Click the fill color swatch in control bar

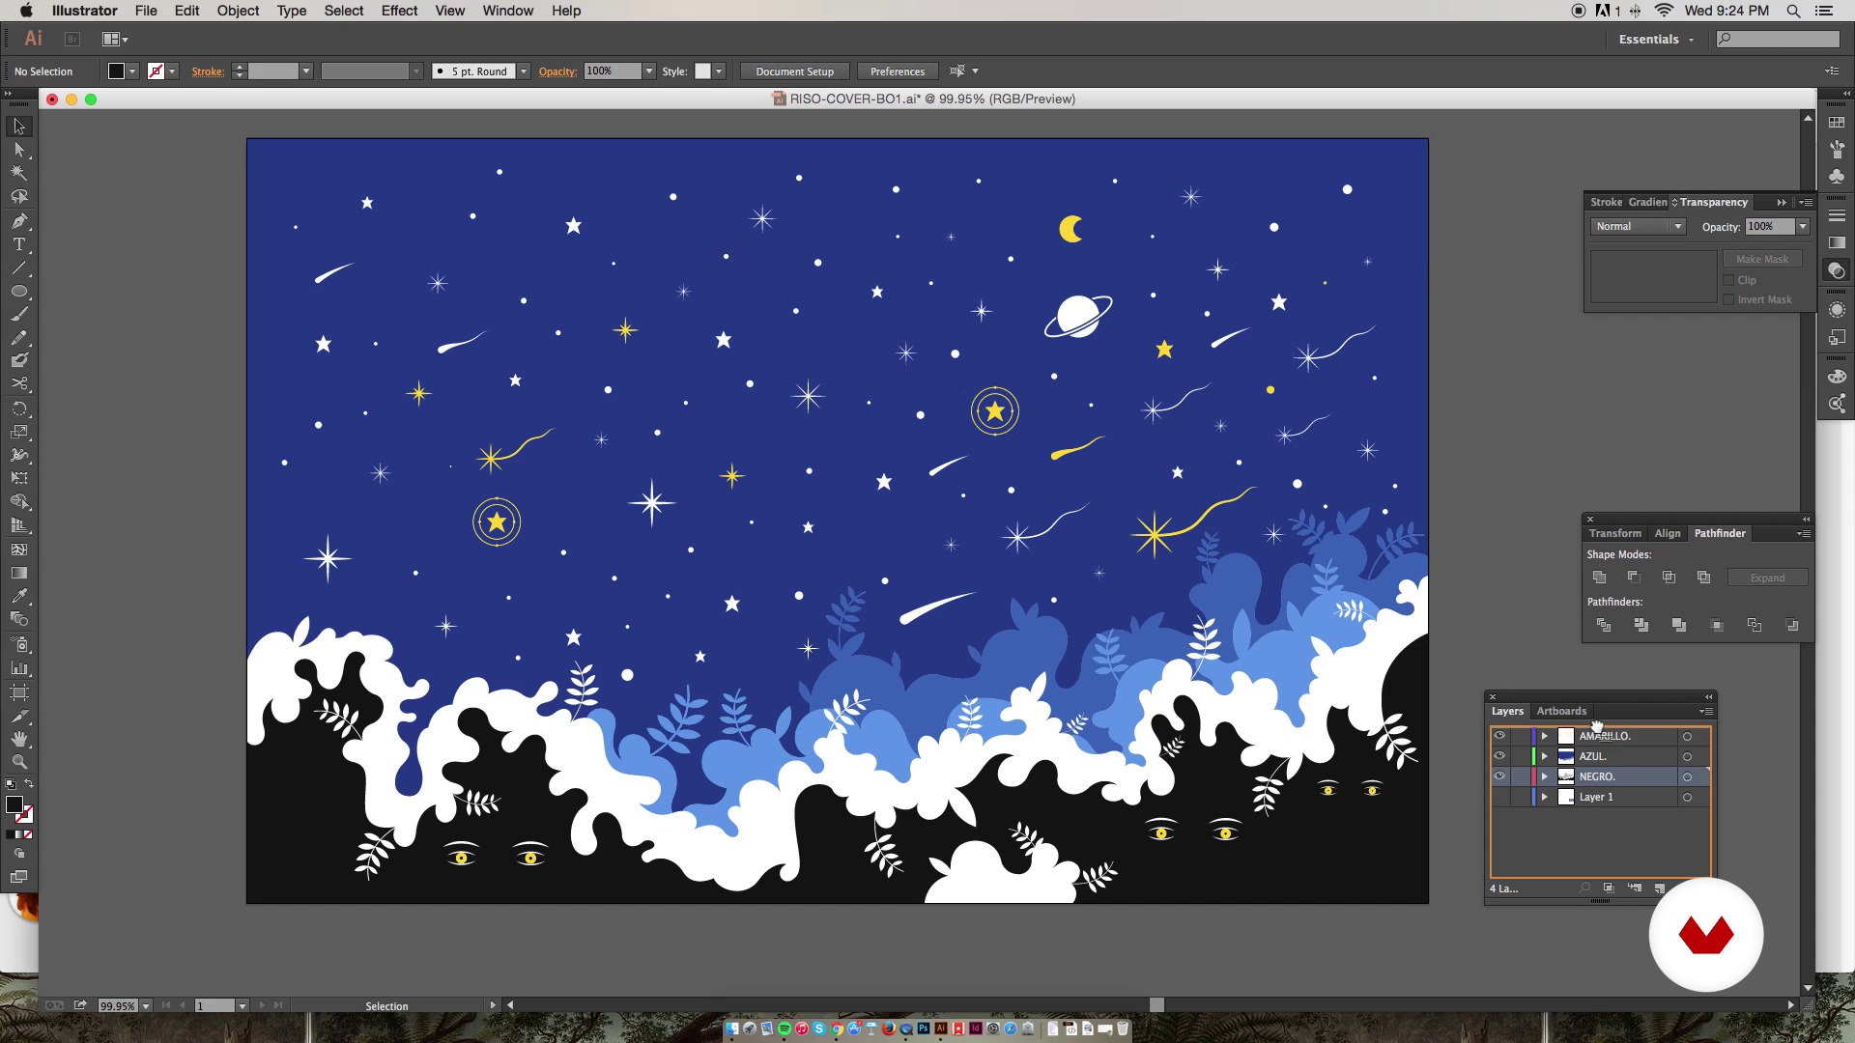116,71
